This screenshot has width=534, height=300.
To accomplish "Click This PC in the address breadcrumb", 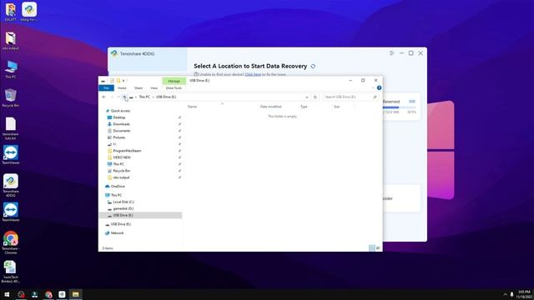I will (144, 97).
